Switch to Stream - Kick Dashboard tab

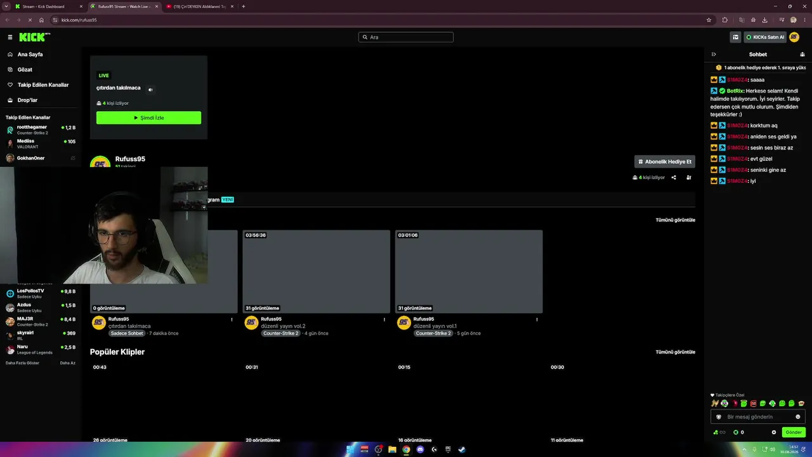tap(49, 6)
